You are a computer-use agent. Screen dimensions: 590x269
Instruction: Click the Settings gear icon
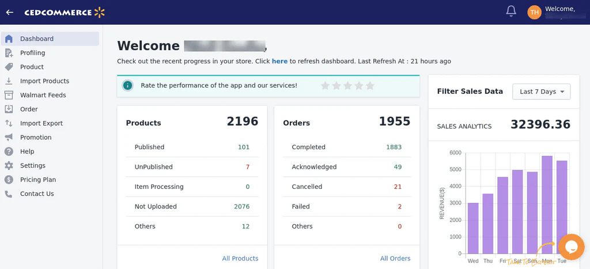(x=9, y=165)
